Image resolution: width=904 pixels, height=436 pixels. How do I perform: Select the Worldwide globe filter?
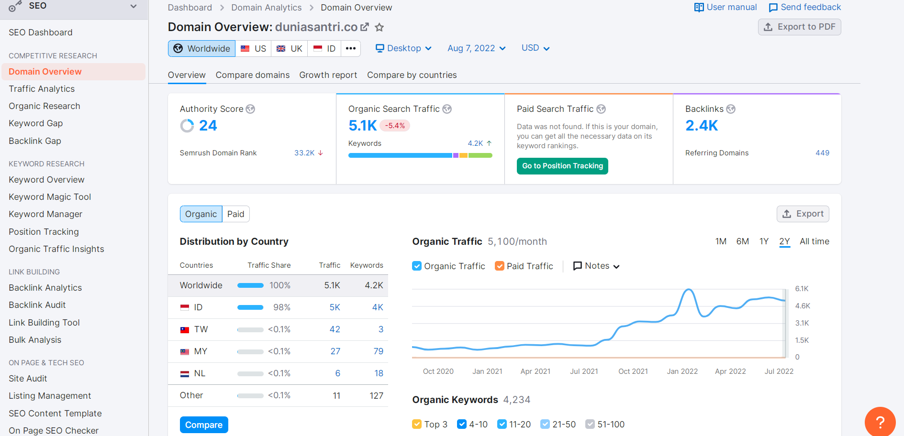pyautogui.click(x=201, y=48)
